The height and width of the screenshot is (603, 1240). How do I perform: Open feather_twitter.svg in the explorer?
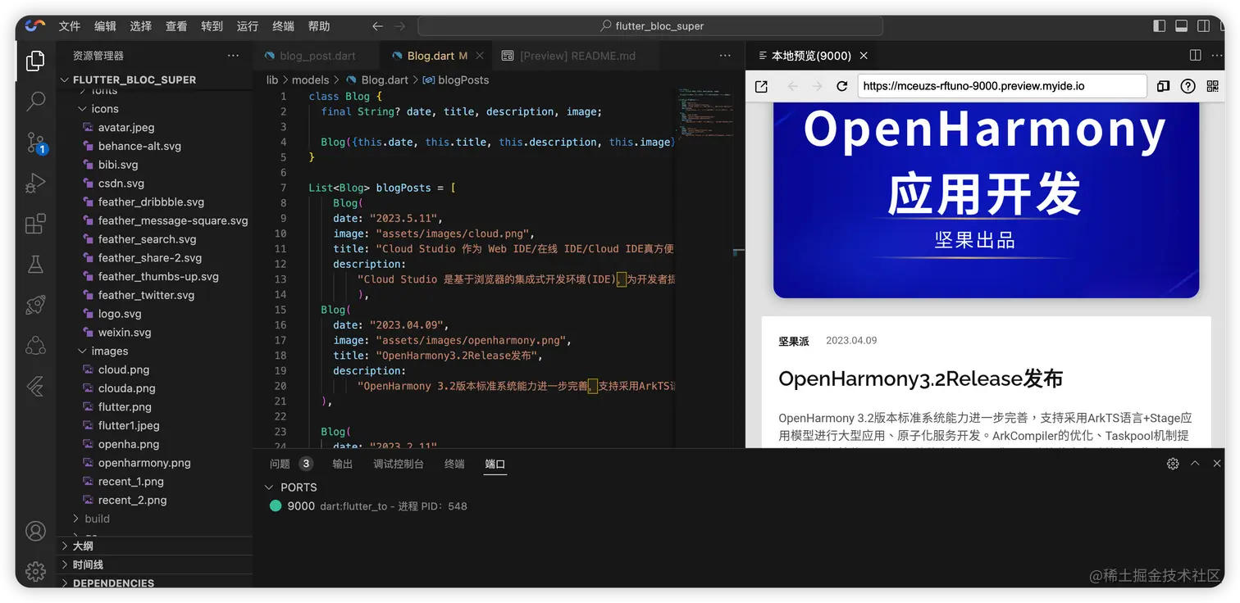146,295
